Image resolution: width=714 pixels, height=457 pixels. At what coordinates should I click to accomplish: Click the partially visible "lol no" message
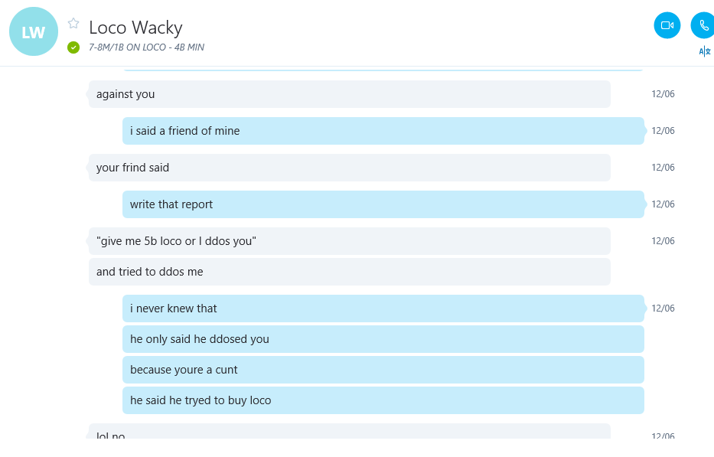(349, 431)
